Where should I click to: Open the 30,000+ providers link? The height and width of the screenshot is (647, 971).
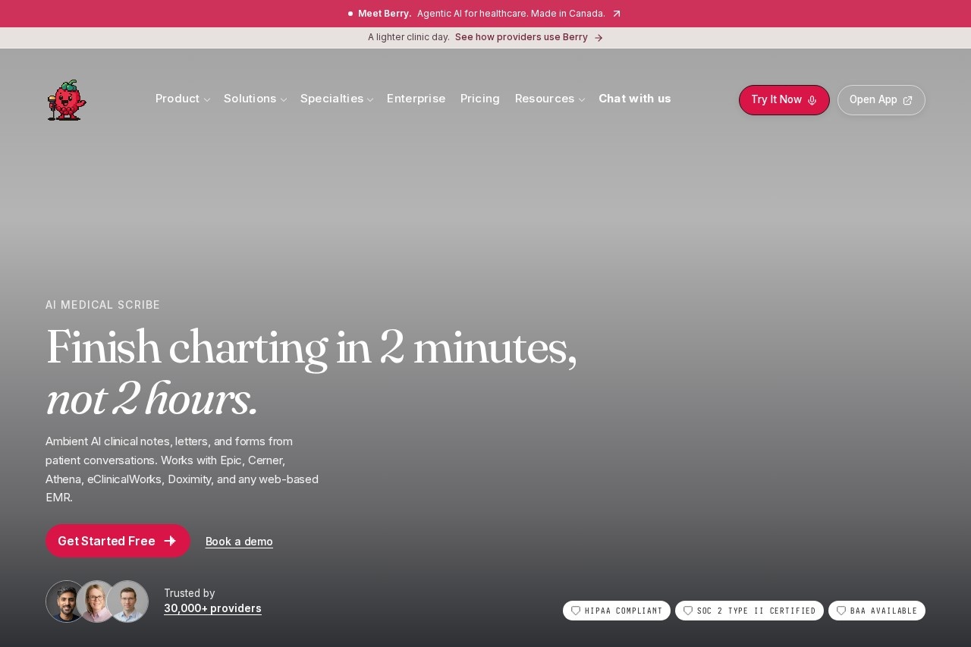(x=212, y=608)
